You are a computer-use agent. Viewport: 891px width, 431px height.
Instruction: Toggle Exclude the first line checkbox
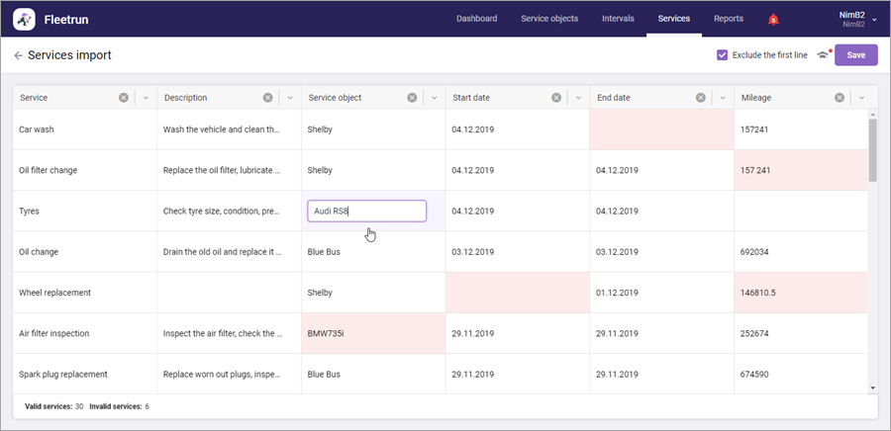point(723,55)
